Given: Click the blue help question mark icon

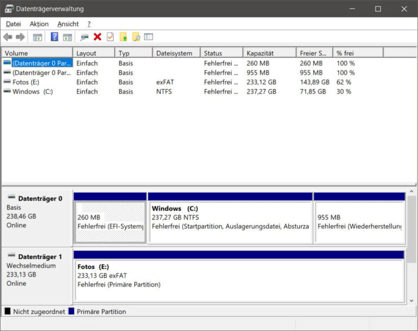Looking at the screenshot, I should pos(54,37).
